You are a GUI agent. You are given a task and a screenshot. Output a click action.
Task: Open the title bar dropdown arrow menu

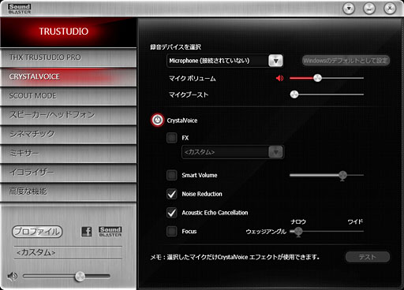click(349, 9)
